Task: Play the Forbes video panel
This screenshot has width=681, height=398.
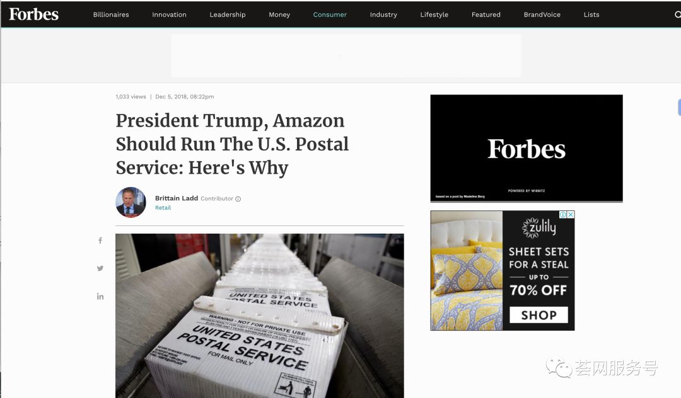Action: tap(527, 148)
